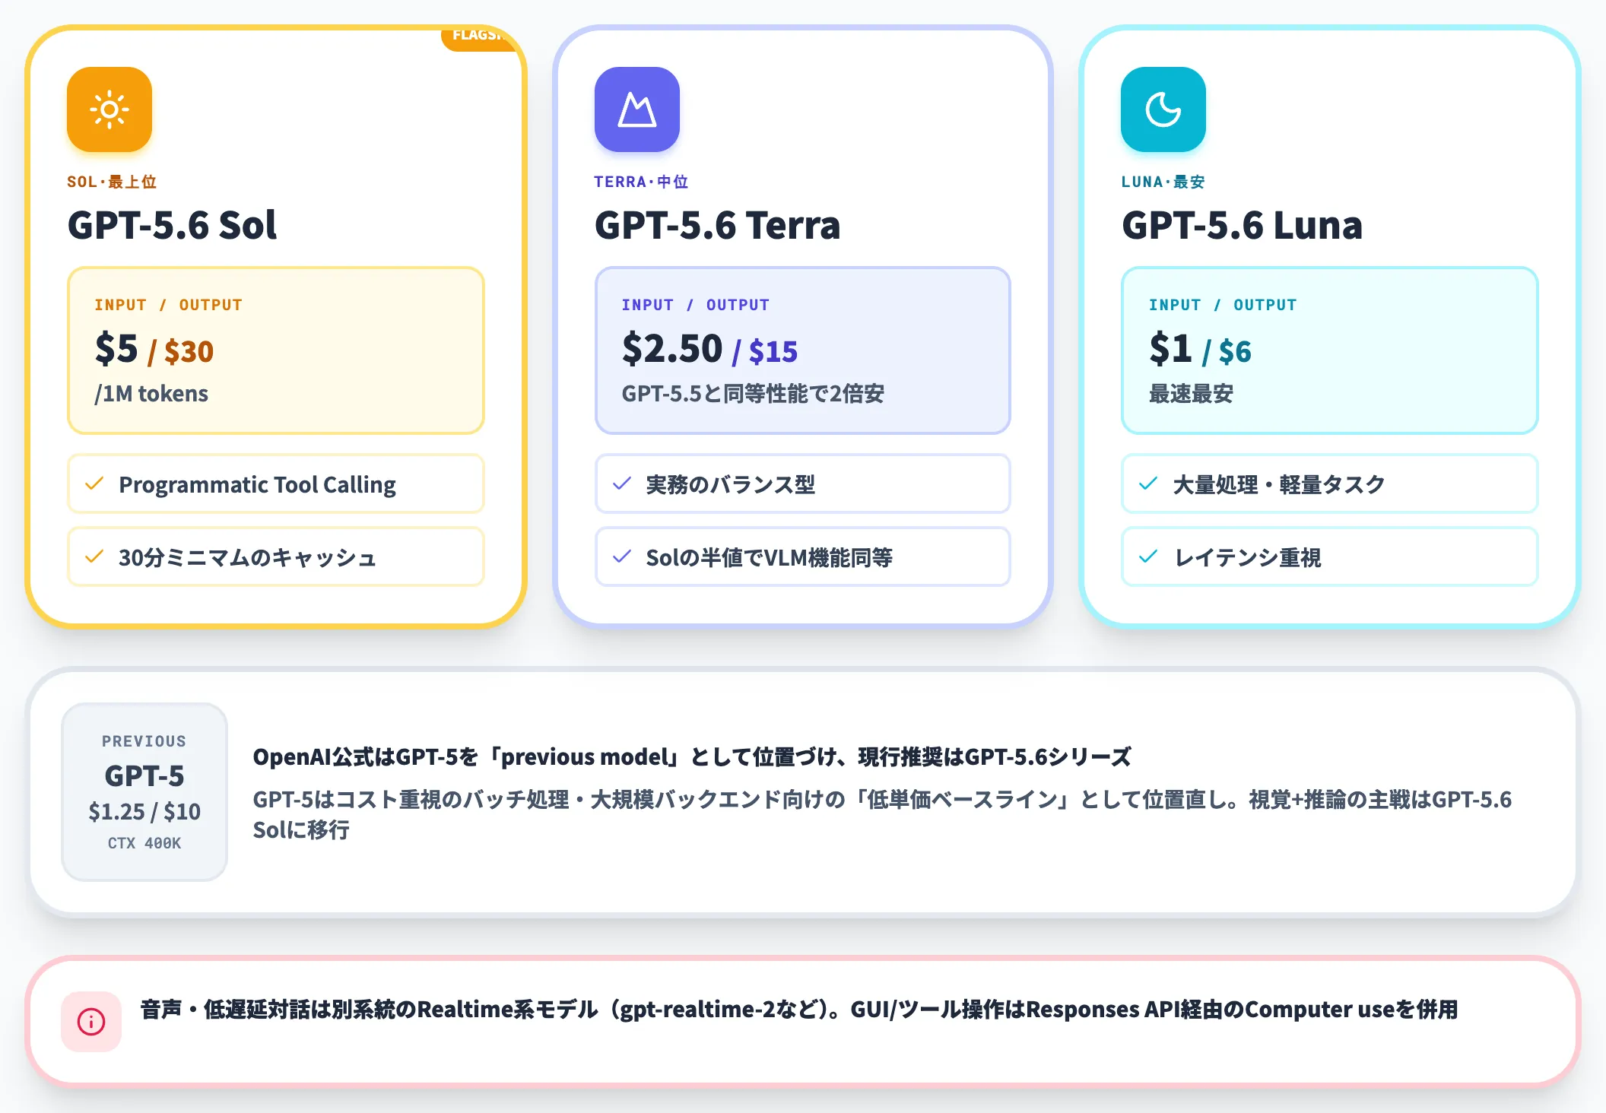
Task: Click the CTX 400K value
Action: coord(144,843)
